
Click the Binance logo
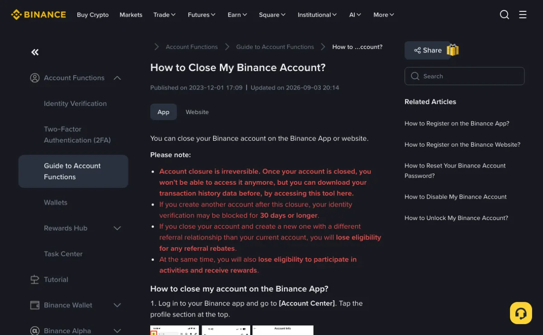point(38,14)
